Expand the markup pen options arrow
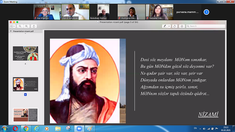 pyautogui.click(x=169, y=26)
